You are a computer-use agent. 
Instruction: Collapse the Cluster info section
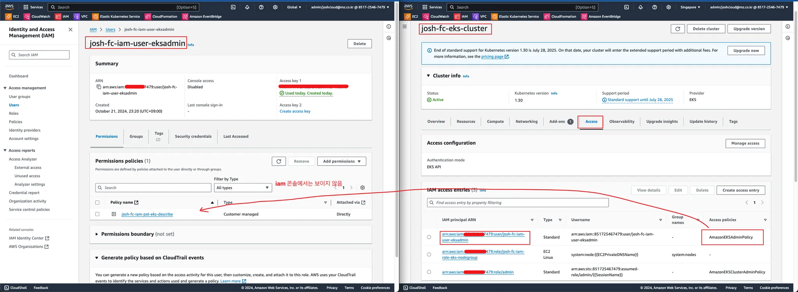428,76
